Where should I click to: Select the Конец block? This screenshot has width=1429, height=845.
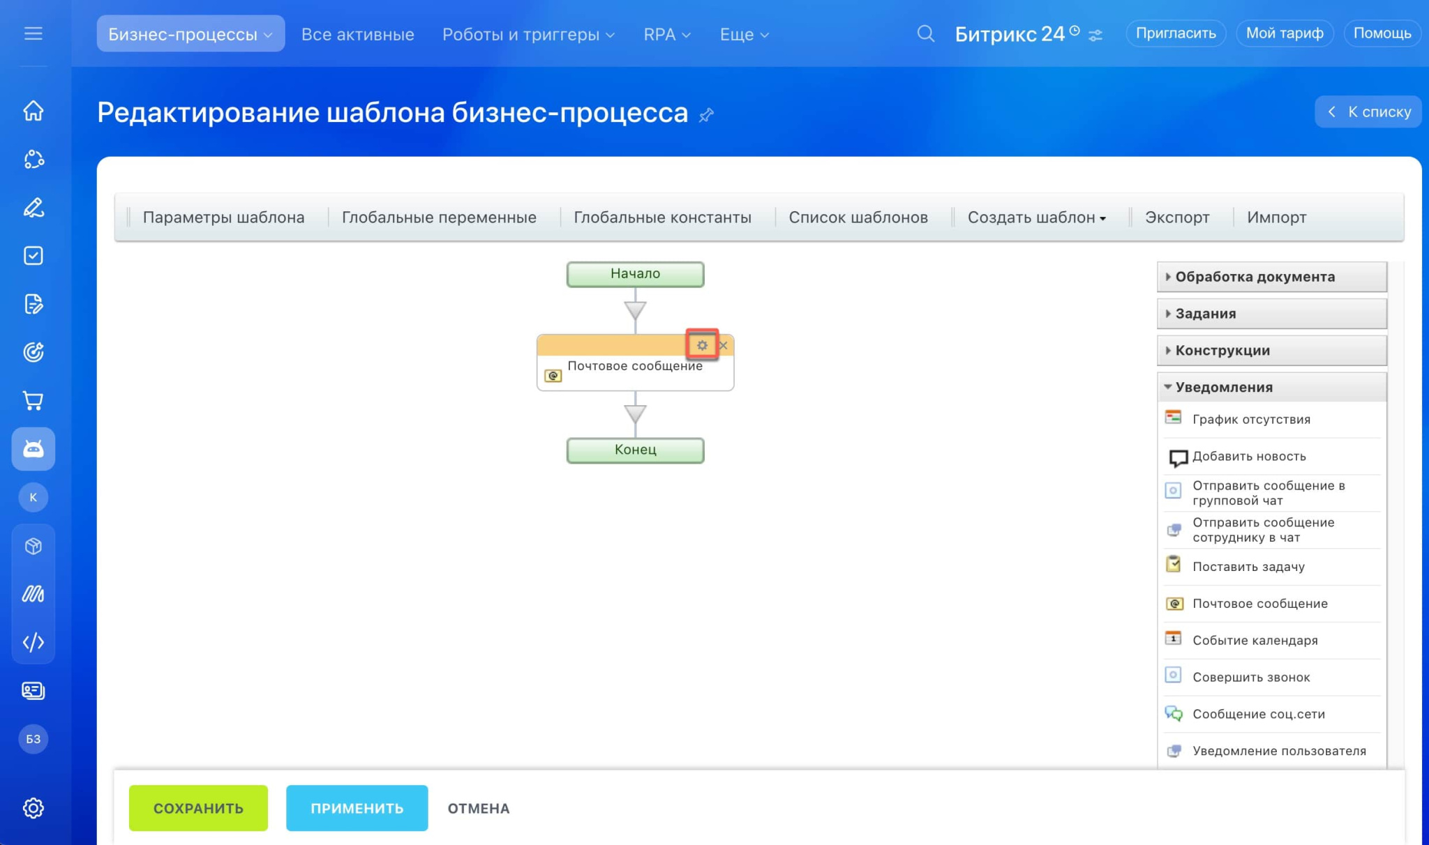[635, 450]
